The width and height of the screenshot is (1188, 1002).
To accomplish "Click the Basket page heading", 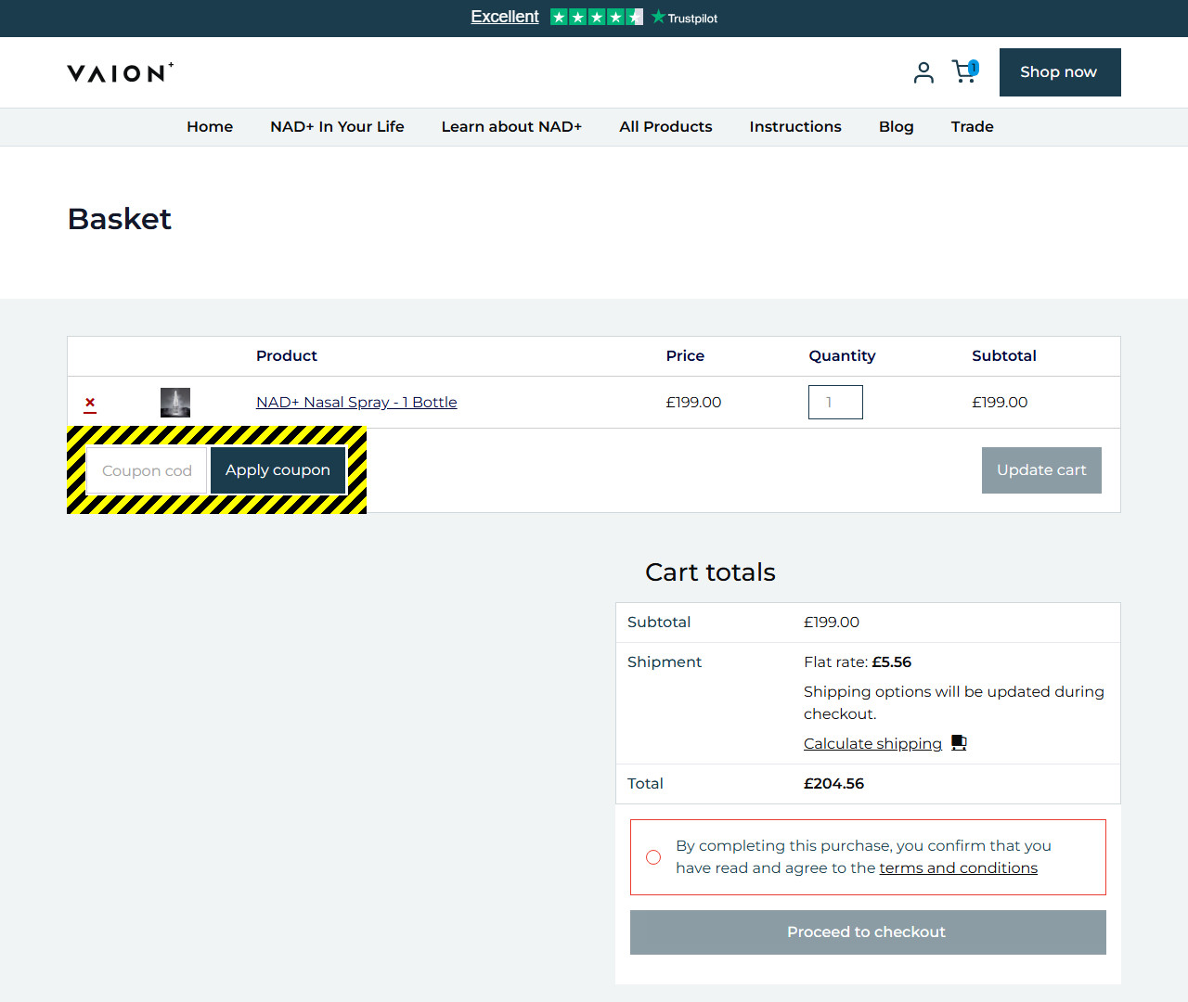I will coord(120,219).
